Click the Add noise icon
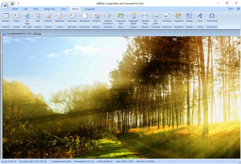The height and width of the screenshot is (164, 241). tap(38, 18)
